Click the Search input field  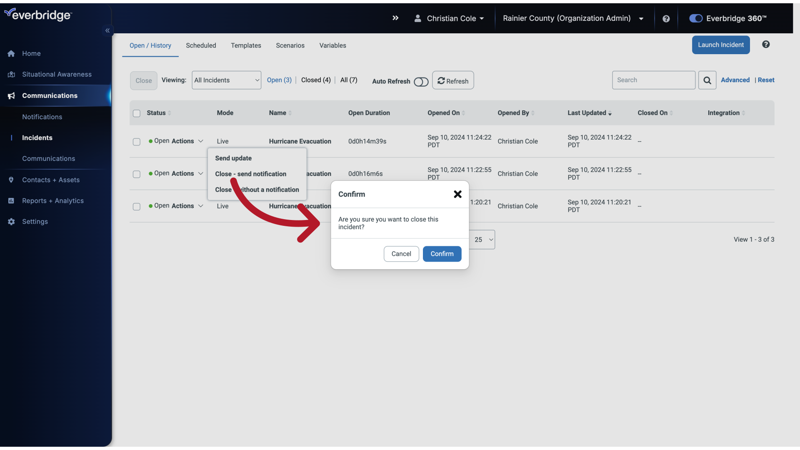(x=653, y=80)
